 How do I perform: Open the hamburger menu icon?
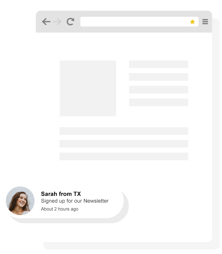tap(205, 22)
